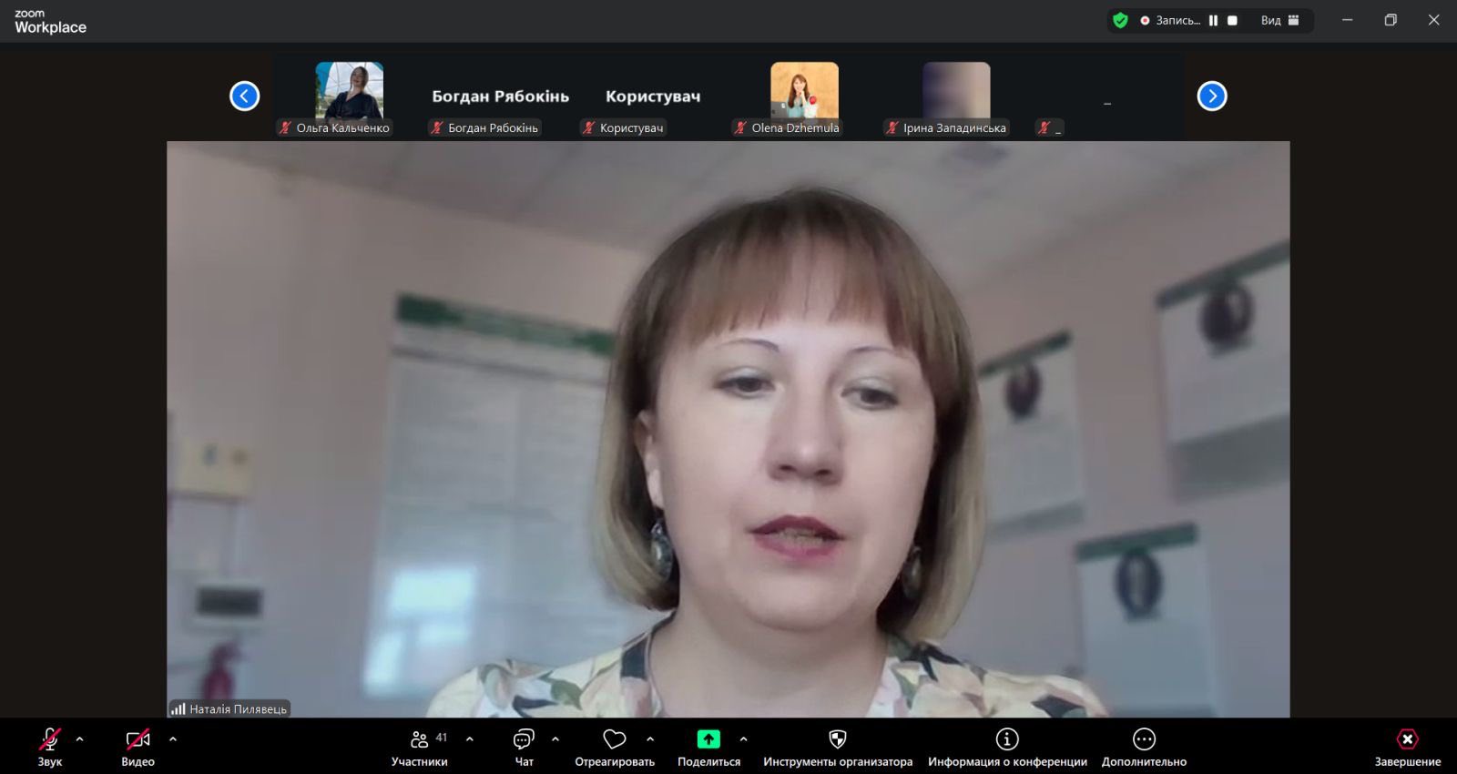
Task: Select Olena Dzhemula's video thumbnail
Action: coord(804,91)
